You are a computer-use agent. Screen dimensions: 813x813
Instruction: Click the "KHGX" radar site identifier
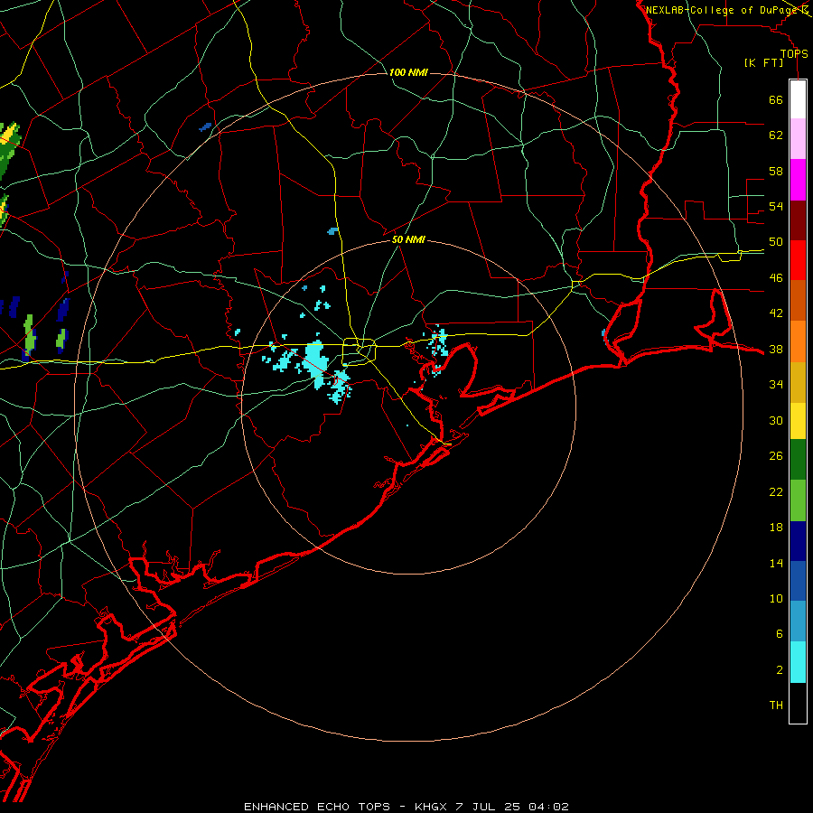coord(430,807)
